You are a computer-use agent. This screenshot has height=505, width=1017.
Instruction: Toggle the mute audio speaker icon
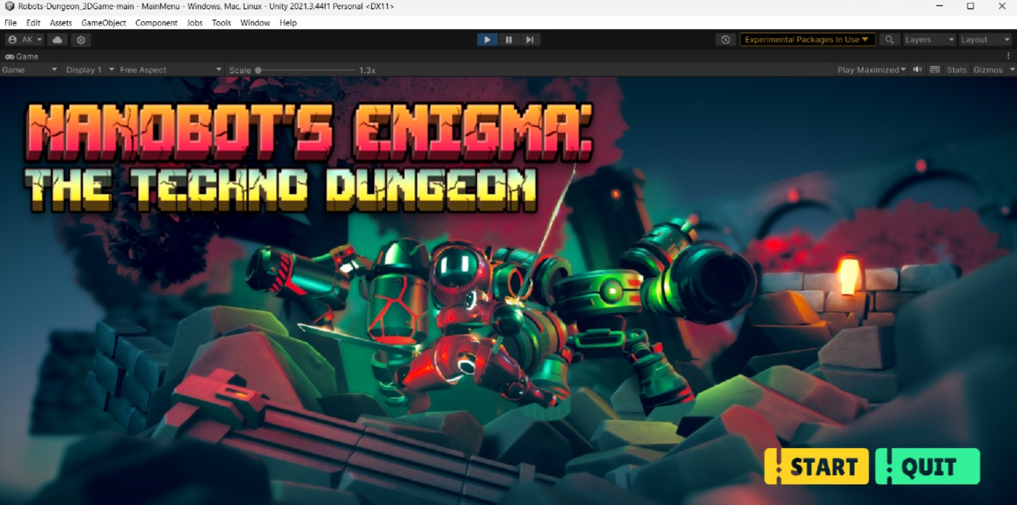pos(917,70)
